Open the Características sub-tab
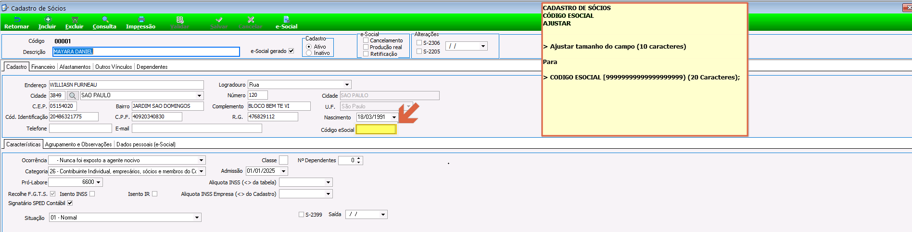This screenshot has width=912, height=232. coord(24,144)
